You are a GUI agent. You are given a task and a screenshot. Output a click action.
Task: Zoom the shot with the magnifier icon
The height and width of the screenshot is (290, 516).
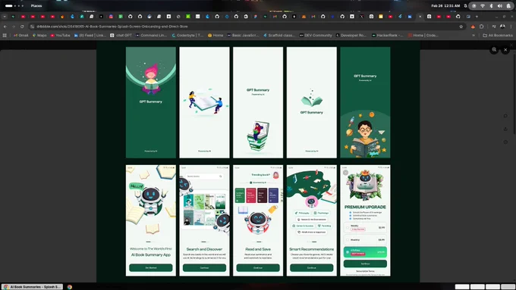(494, 49)
